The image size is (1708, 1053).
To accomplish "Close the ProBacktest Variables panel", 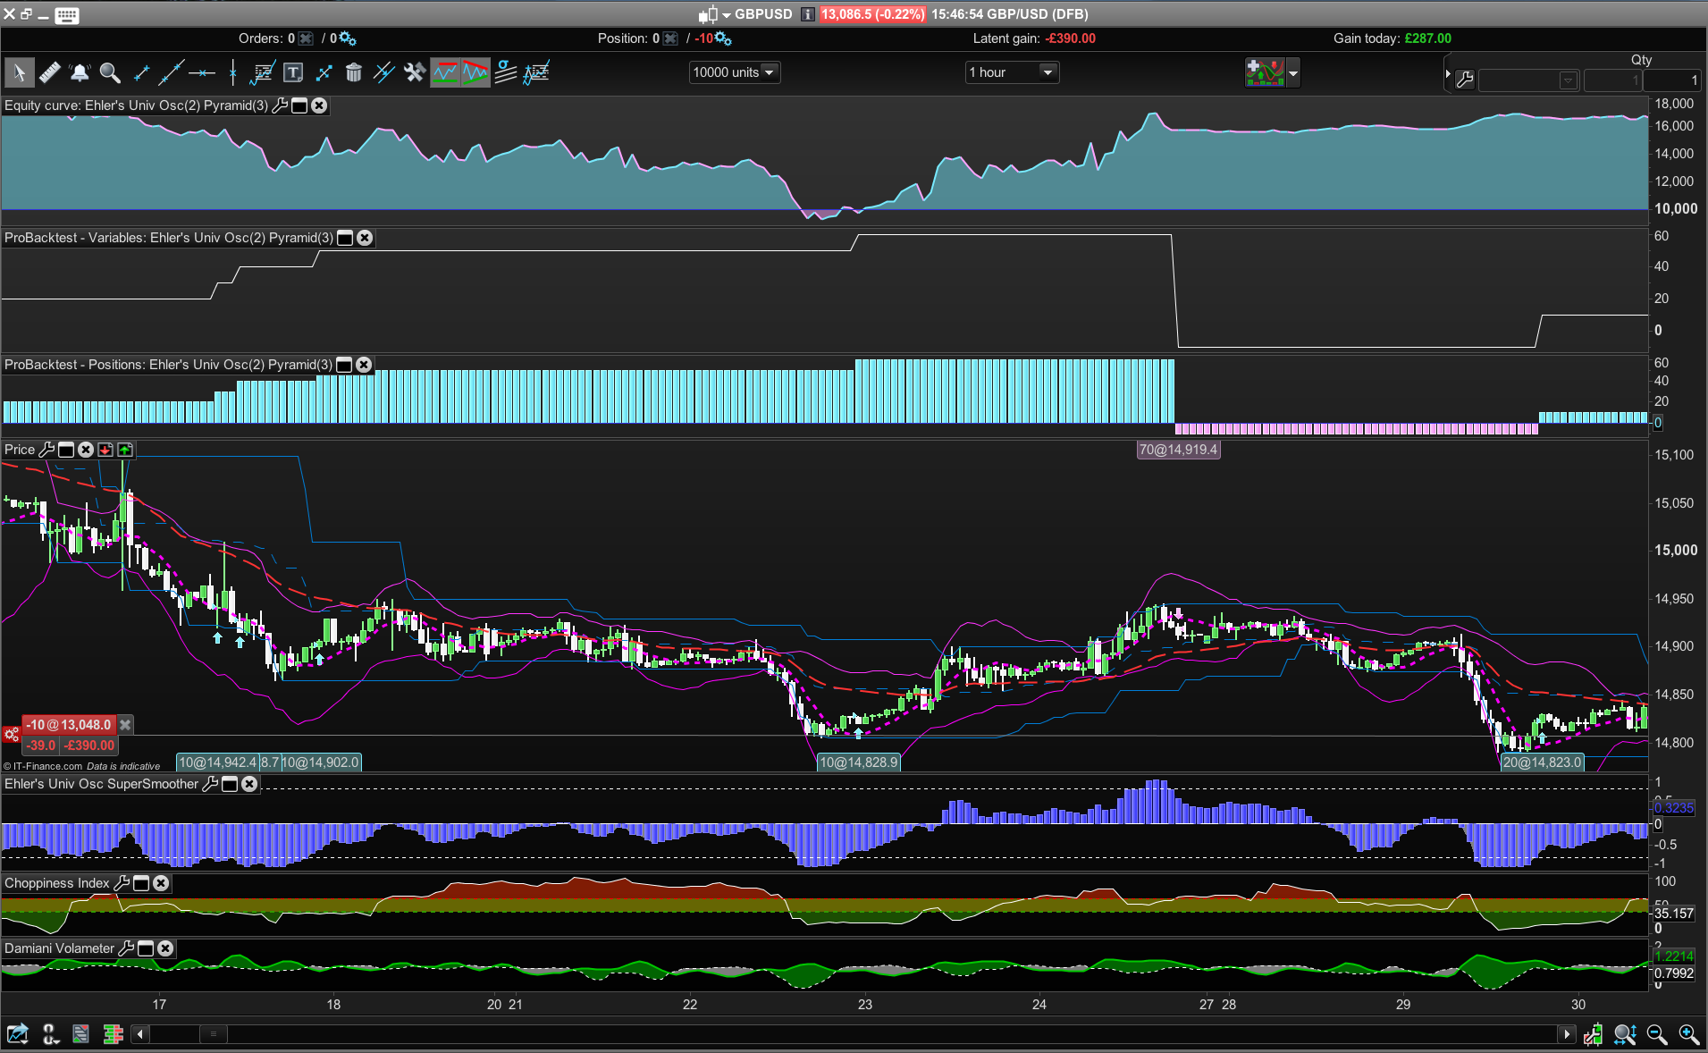I will tap(365, 238).
